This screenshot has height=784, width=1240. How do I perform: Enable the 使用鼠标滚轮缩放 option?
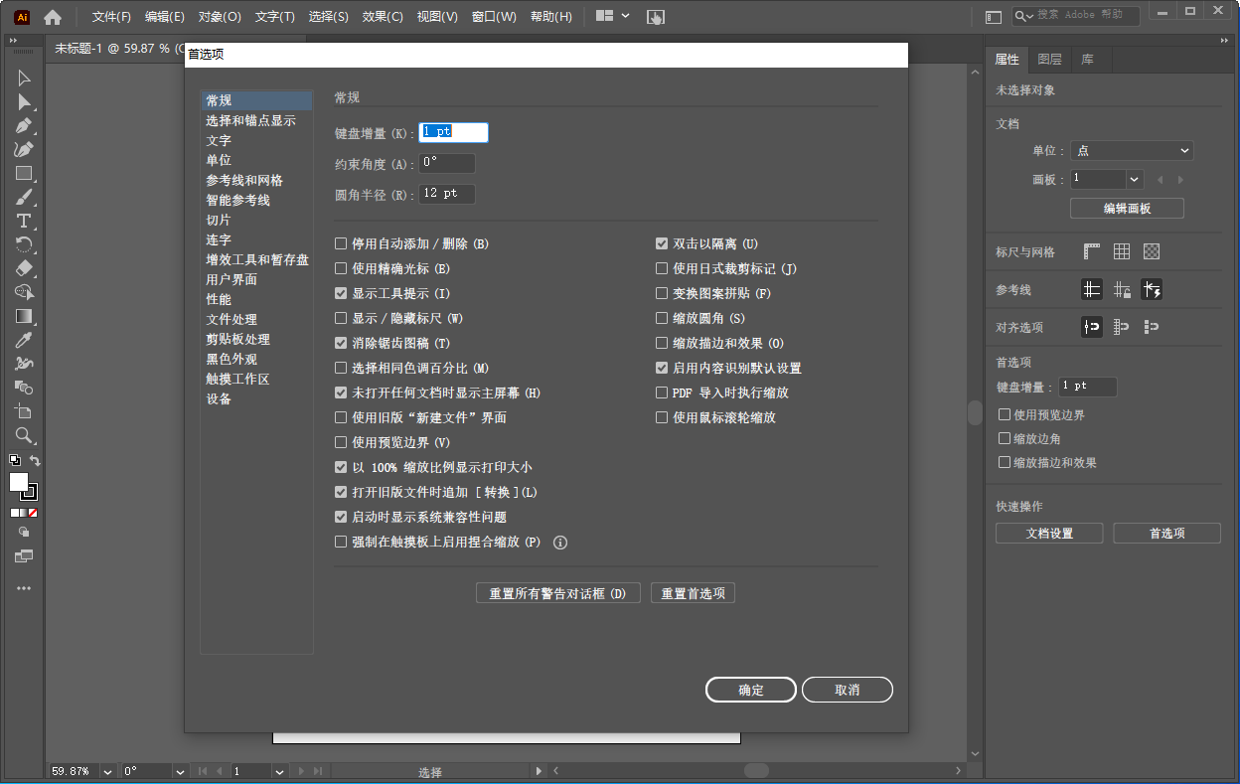pos(662,417)
